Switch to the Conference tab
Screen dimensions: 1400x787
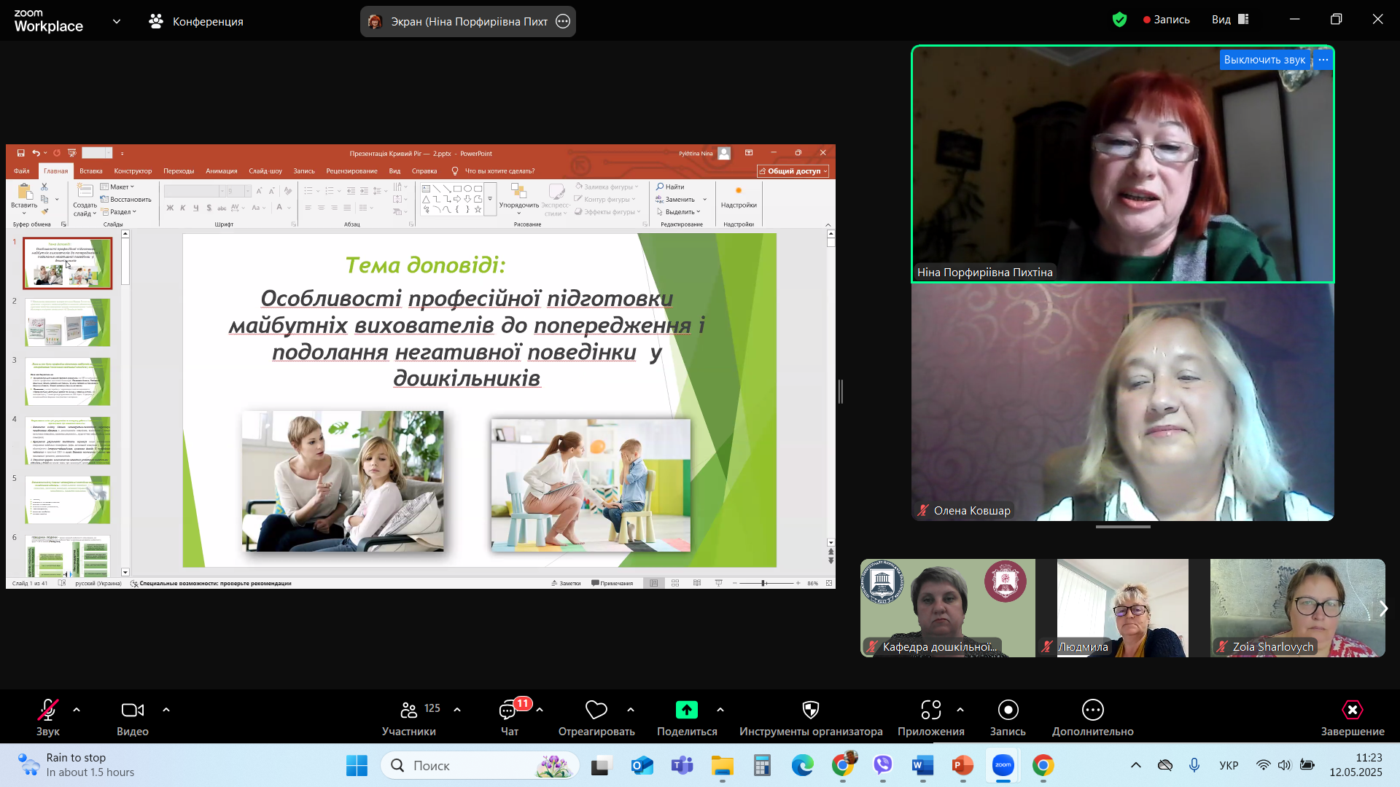pyautogui.click(x=196, y=21)
